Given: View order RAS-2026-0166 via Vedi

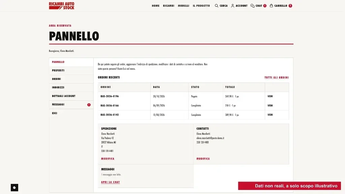Looking at the screenshot, I should pos(270,105).
